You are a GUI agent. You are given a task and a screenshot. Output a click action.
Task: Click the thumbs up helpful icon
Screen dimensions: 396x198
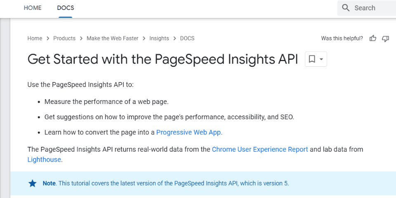pos(373,38)
